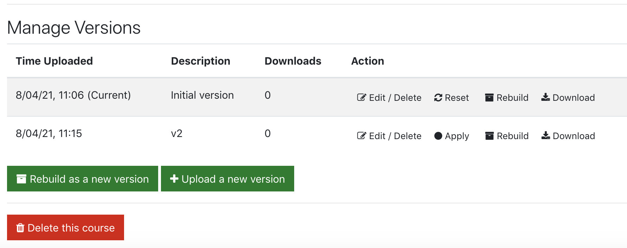Click the archive icon on Rebuild button

coord(21,178)
